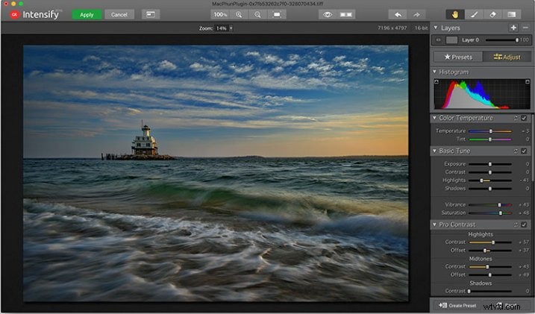Select the Eraser tool
Image resolution: width=535 pixels, height=314 pixels.
coord(492,15)
